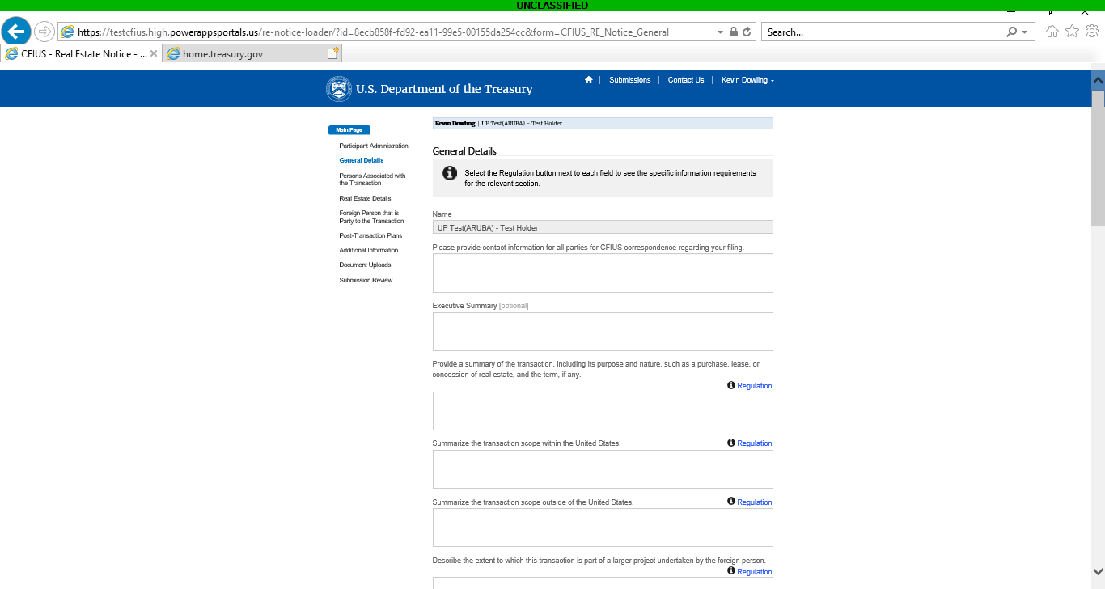Open the Submissions page

click(630, 80)
